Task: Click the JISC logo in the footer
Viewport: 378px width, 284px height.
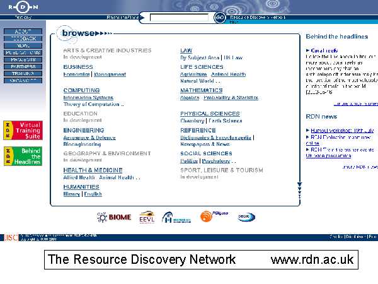Action: pos(11,238)
